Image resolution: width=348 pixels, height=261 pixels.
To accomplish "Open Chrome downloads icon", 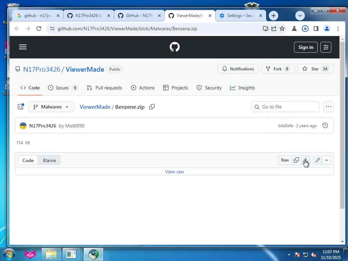I will 305,29.
